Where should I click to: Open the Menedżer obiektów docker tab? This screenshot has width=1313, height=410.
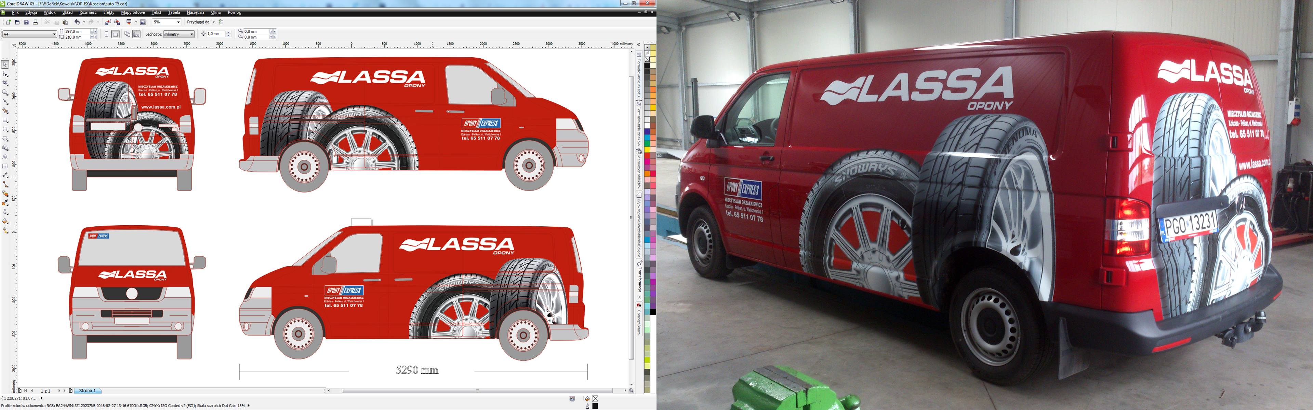(x=639, y=169)
